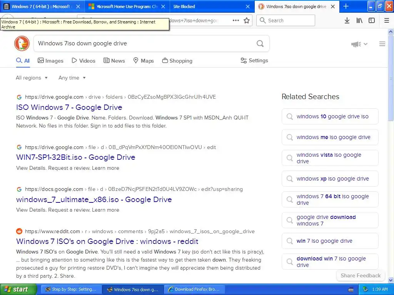Viewport: 394px width, 295px height.
Task: Click the drive.google.com folders URL breadcrumb
Action: (120, 97)
